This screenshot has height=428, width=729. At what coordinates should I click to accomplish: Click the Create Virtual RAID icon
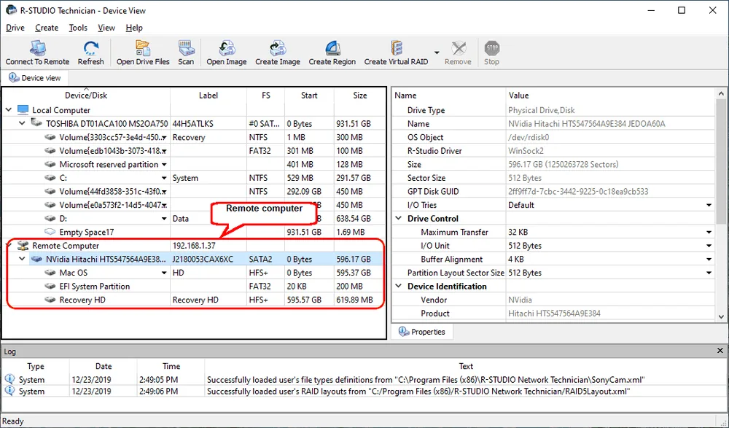coord(397,48)
